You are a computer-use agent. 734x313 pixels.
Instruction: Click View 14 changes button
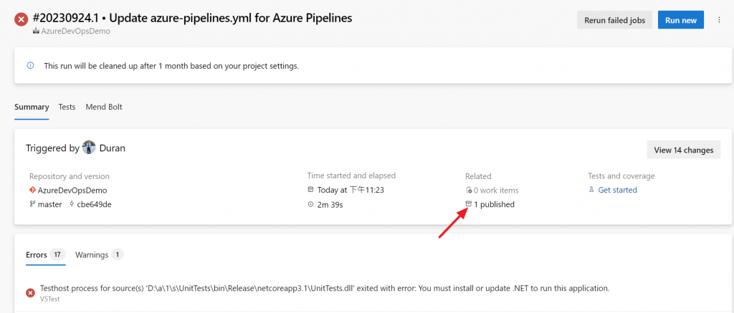683,150
